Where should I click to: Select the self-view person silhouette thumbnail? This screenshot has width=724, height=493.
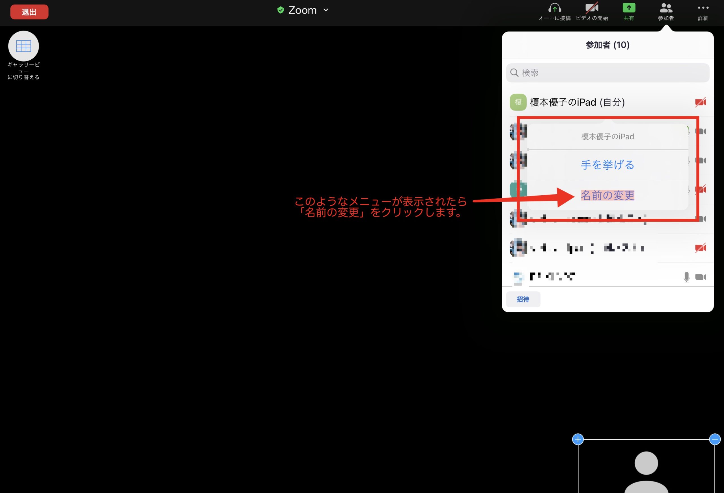[x=647, y=466]
